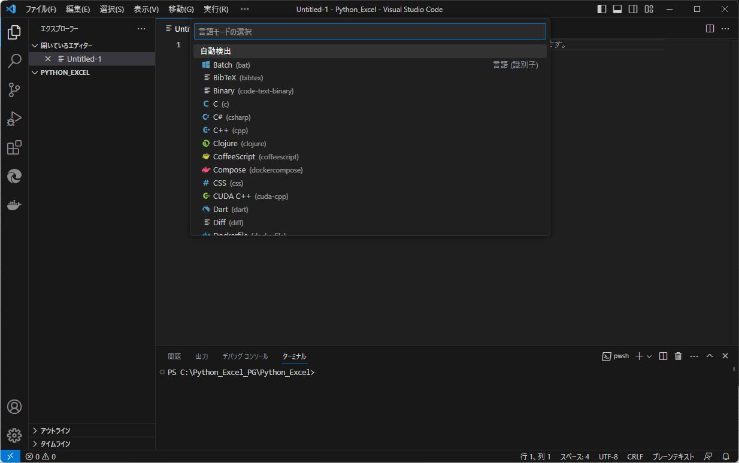Image resolution: width=739 pixels, height=463 pixels.
Task: Switch to the Debug Console tab
Action: pyautogui.click(x=246, y=356)
